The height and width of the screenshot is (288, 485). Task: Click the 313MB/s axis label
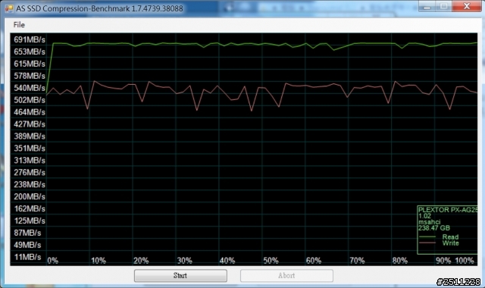pyautogui.click(x=30, y=160)
